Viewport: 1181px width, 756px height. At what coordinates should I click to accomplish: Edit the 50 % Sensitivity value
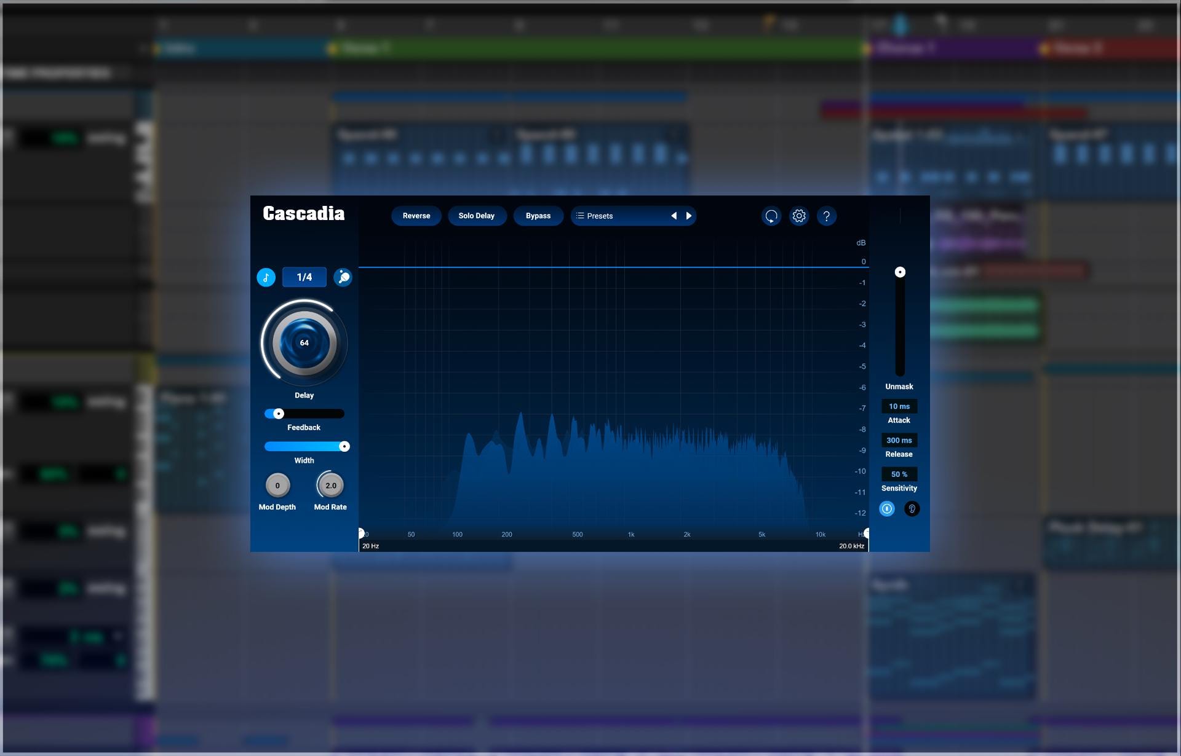coord(899,474)
